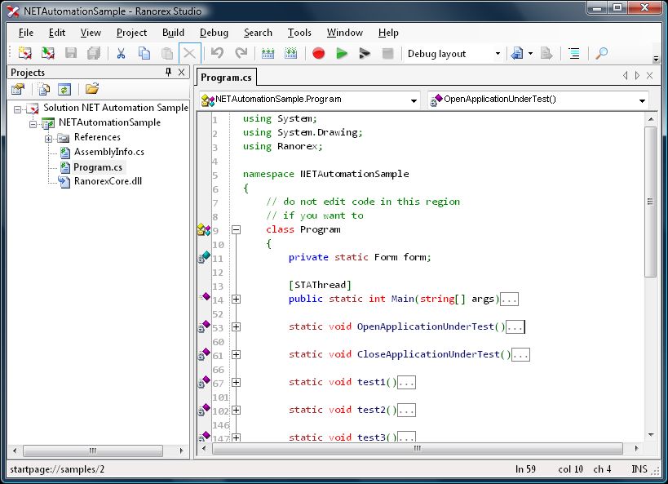The image size is (668, 484).
Task: Click the Save All stacked floppies icon
Action: coord(94,53)
